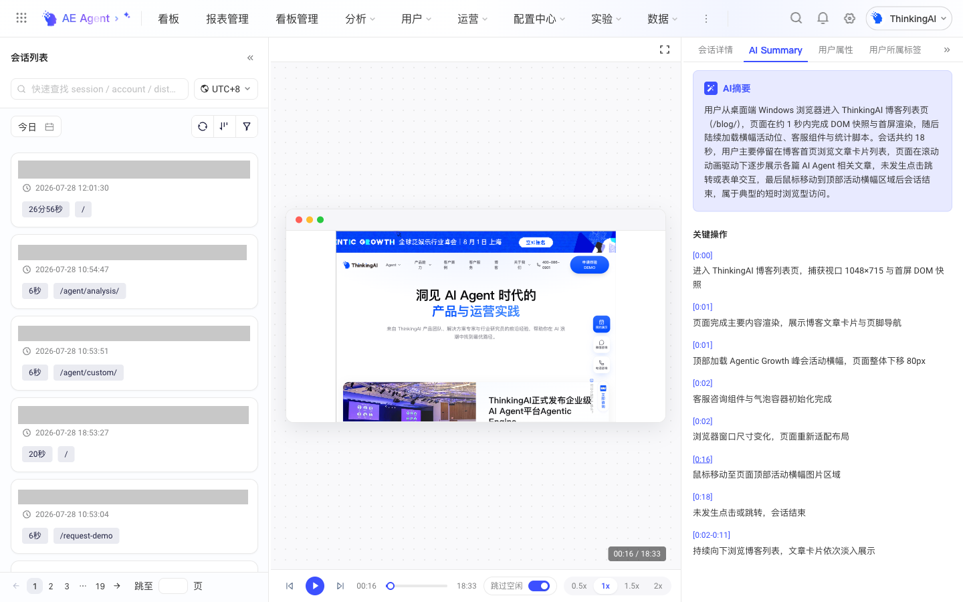Expand the 分析 menu

pyautogui.click(x=360, y=19)
